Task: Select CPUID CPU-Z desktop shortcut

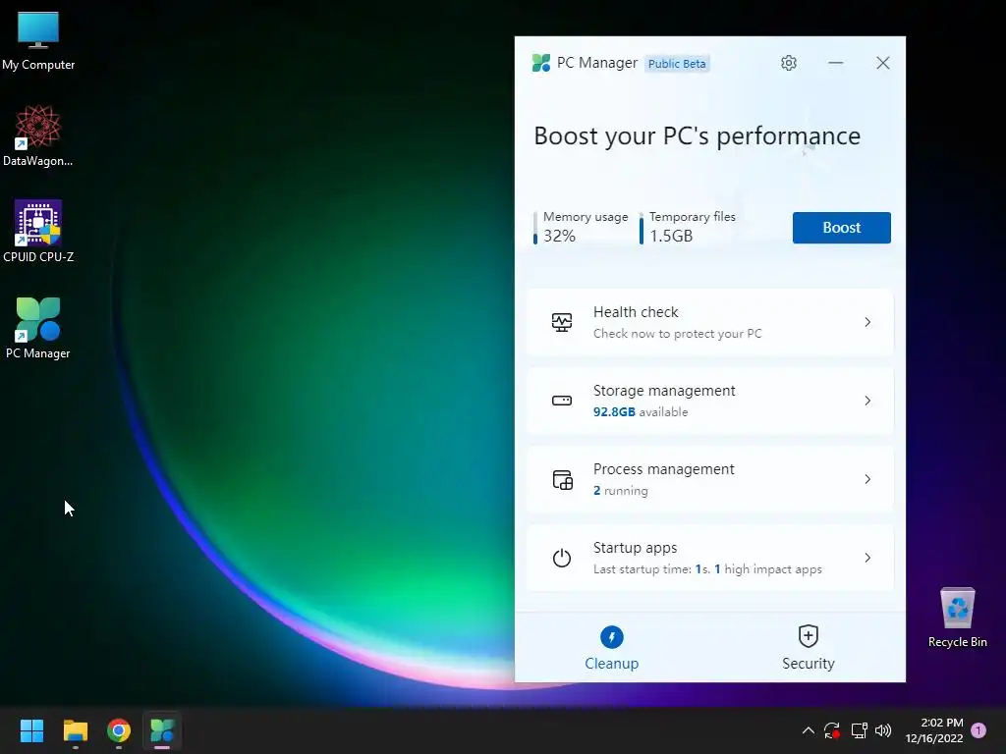Action: coord(38,232)
